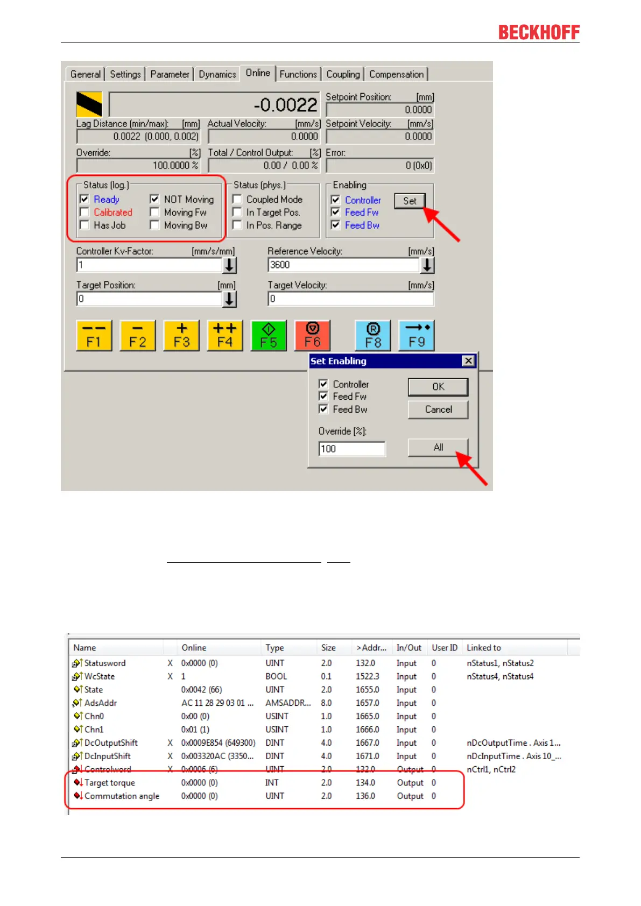Click the All button in Set Enabling
Screen dimensions: 641x906
click(x=438, y=448)
